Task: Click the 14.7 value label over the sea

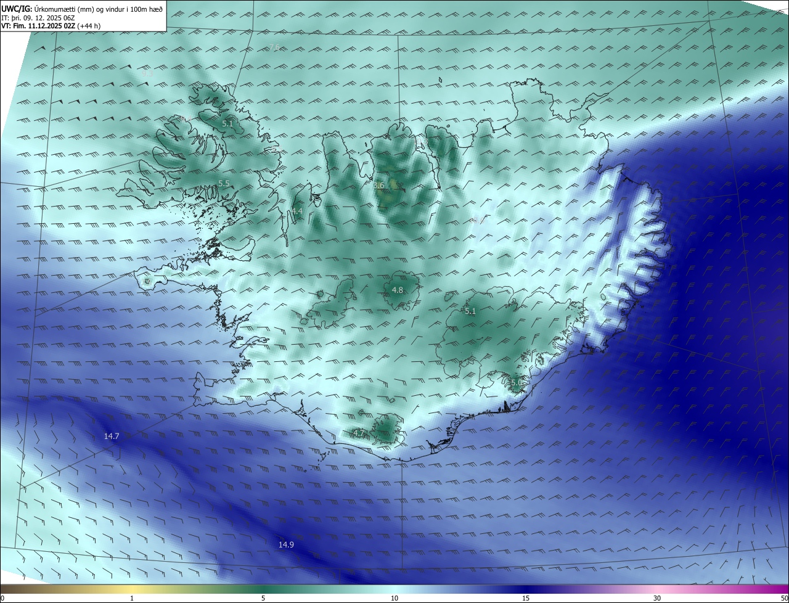Action: 112,436
